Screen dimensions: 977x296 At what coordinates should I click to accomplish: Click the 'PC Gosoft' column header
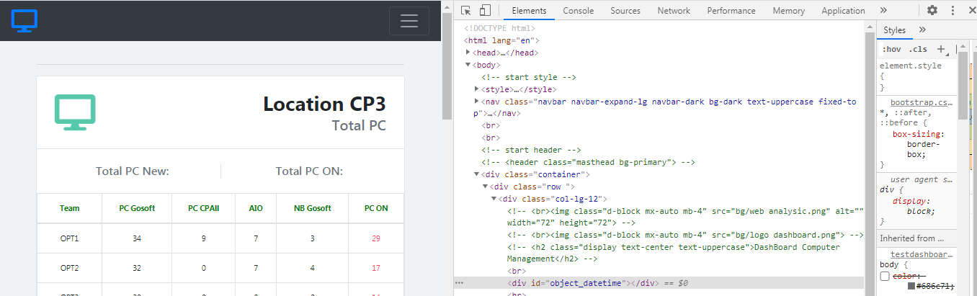click(137, 208)
